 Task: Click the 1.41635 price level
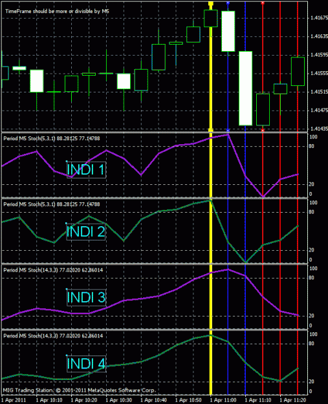tap(319, 36)
